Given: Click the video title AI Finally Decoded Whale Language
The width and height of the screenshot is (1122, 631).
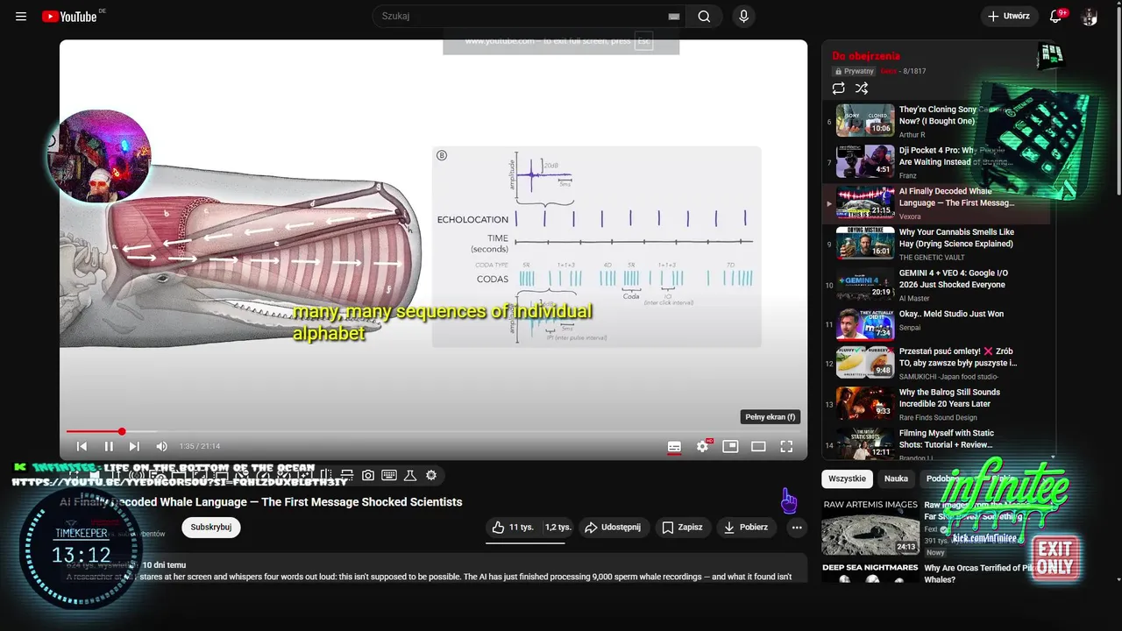Looking at the screenshot, I should click(260, 502).
